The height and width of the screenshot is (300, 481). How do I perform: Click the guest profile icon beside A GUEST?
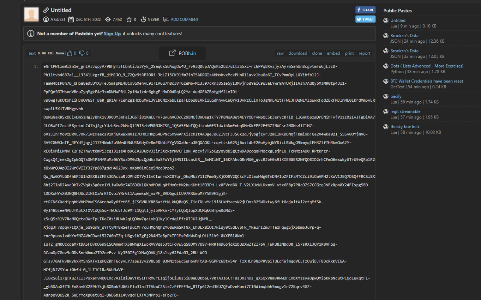tap(46, 19)
